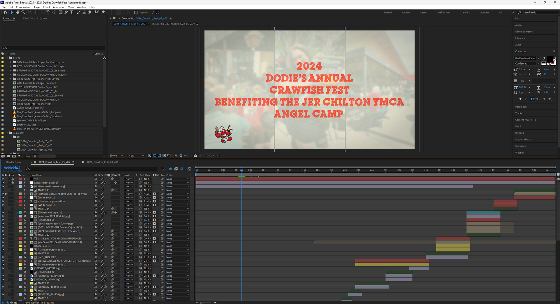The height and width of the screenshot is (304, 560).
Task: Open the 50% magnification dropdown
Action: coord(116,156)
